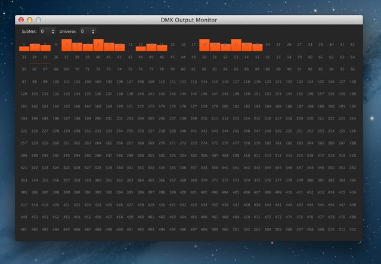Select DMX channel cell 34
This screenshot has width=381, height=264.
click(35, 57)
